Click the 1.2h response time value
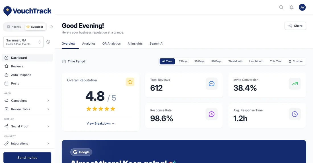The width and height of the screenshot is (313, 163). coord(240,119)
